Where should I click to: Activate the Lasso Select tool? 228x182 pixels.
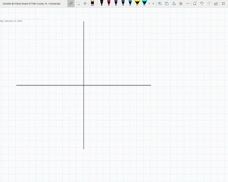pos(78,3)
